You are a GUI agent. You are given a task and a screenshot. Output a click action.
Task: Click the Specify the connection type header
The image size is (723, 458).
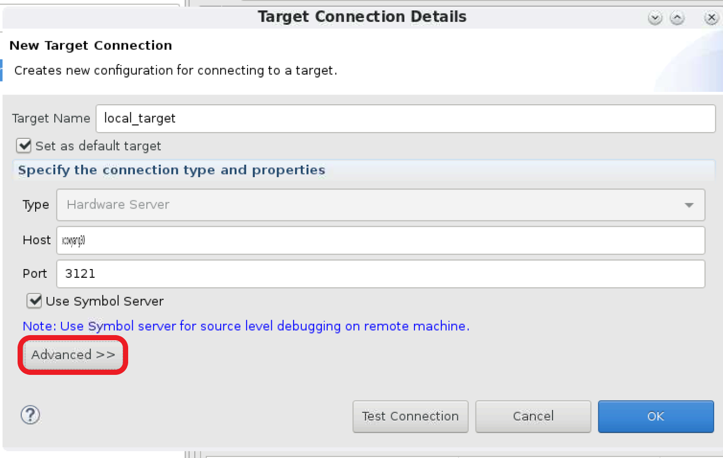pos(172,170)
